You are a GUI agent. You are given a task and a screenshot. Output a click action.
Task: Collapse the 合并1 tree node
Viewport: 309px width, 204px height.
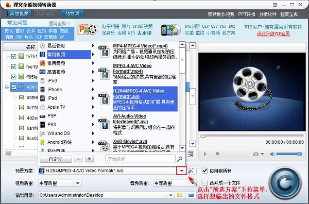coord(7,87)
